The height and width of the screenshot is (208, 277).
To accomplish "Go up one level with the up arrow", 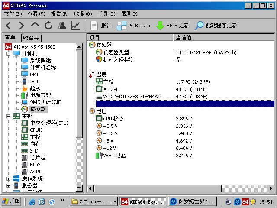I will pos(35,26).
